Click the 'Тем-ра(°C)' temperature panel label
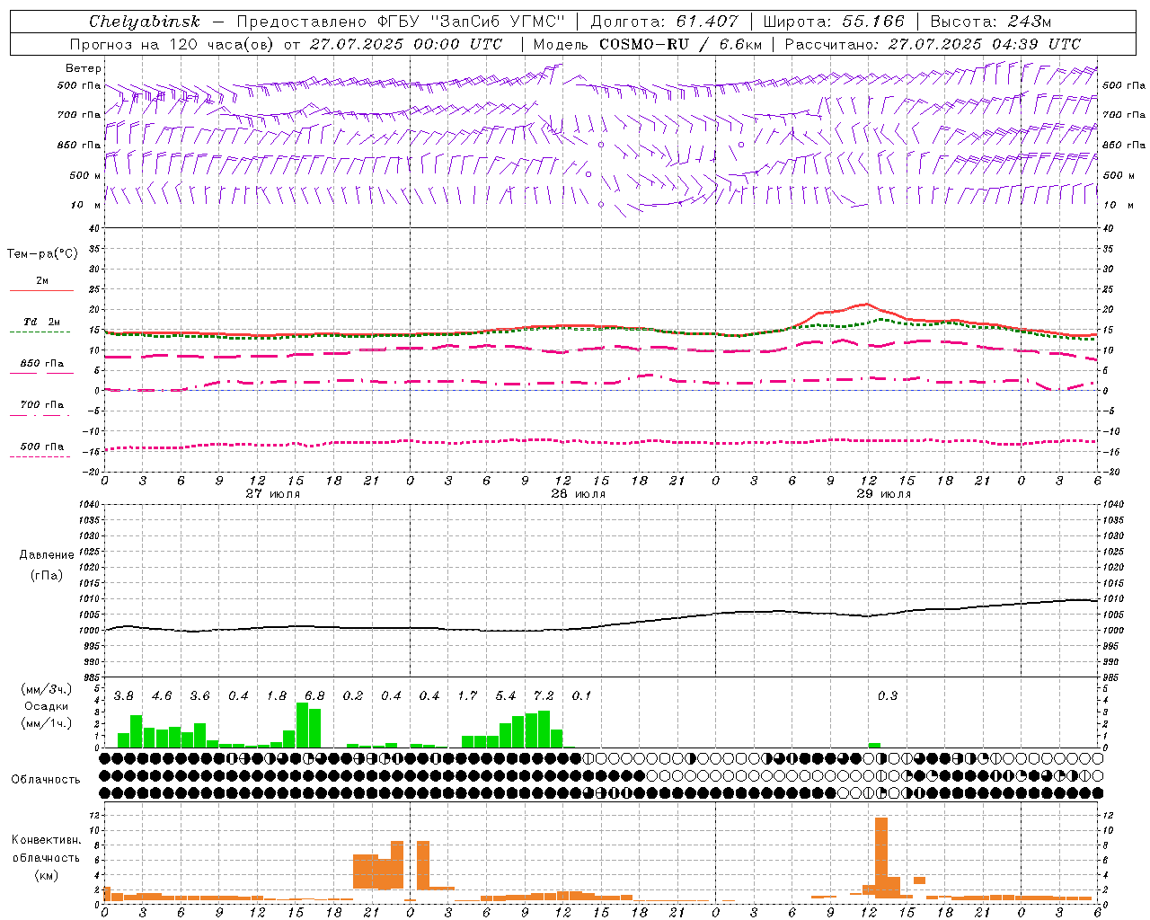The width and height of the screenshot is (1150, 920). (42, 254)
